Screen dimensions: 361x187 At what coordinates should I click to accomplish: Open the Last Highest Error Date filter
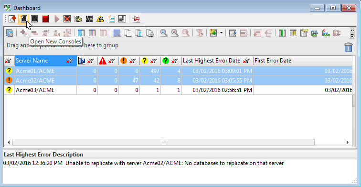pos(246,61)
